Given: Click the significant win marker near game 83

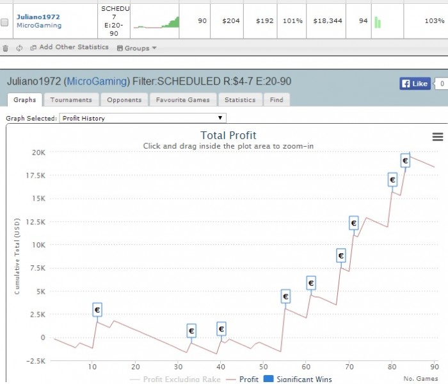Looking at the screenshot, I should [x=405, y=160].
